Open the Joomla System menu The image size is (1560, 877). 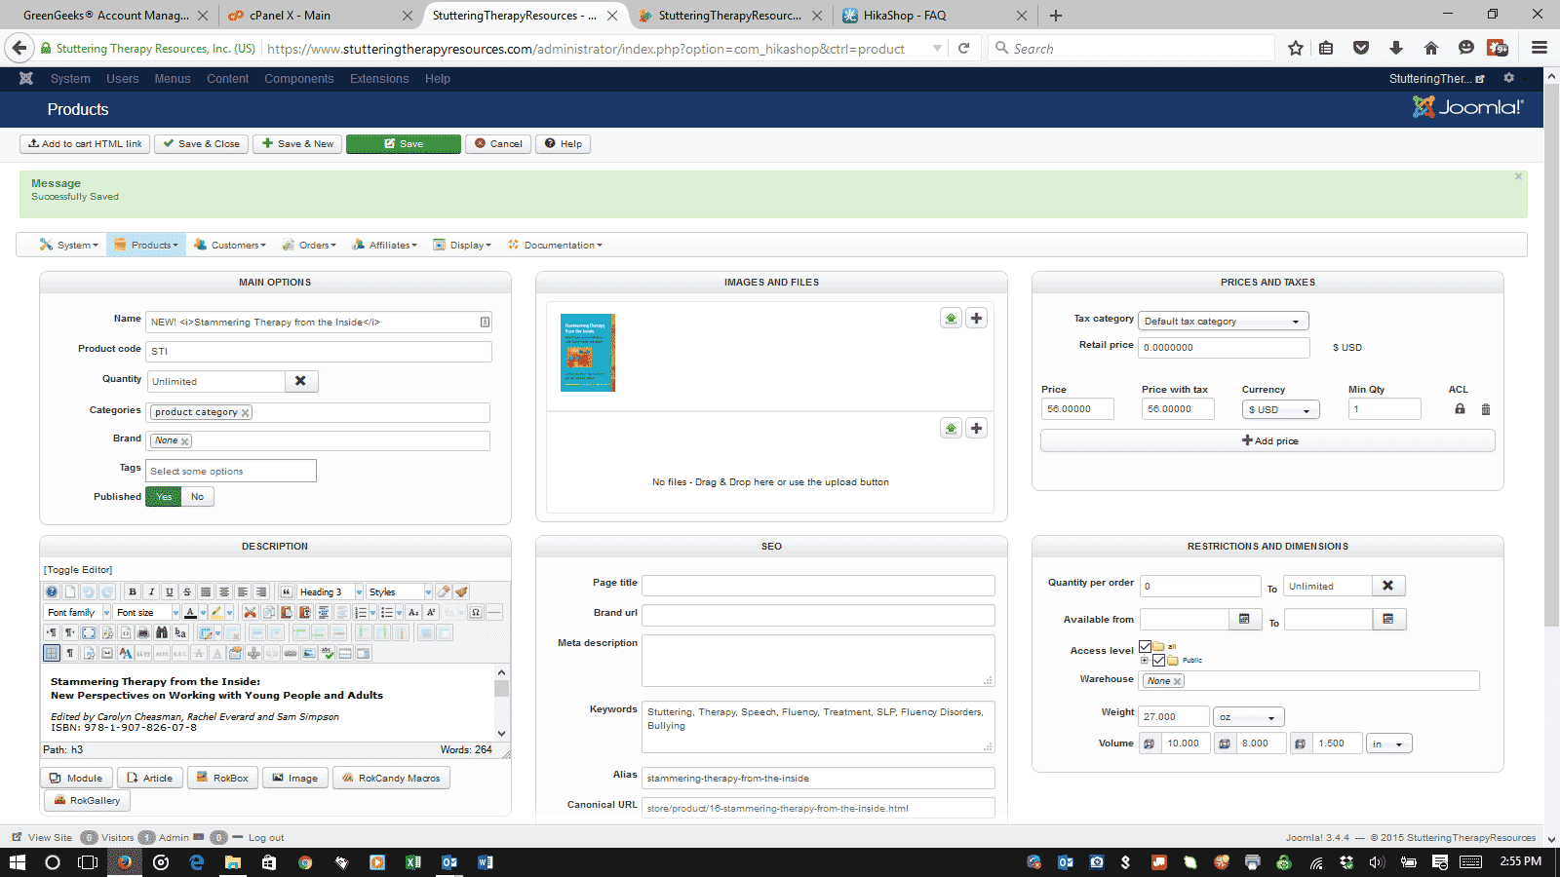(70, 79)
